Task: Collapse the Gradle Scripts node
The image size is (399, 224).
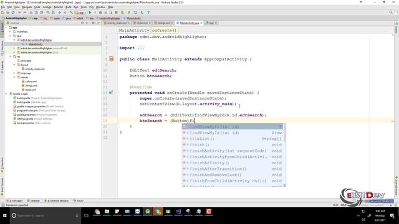Action: coord(6,94)
